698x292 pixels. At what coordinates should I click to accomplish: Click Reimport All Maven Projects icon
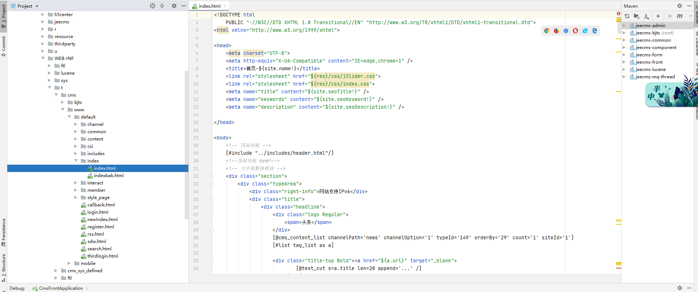point(627,16)
